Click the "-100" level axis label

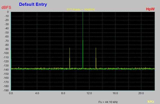point(6,53)
